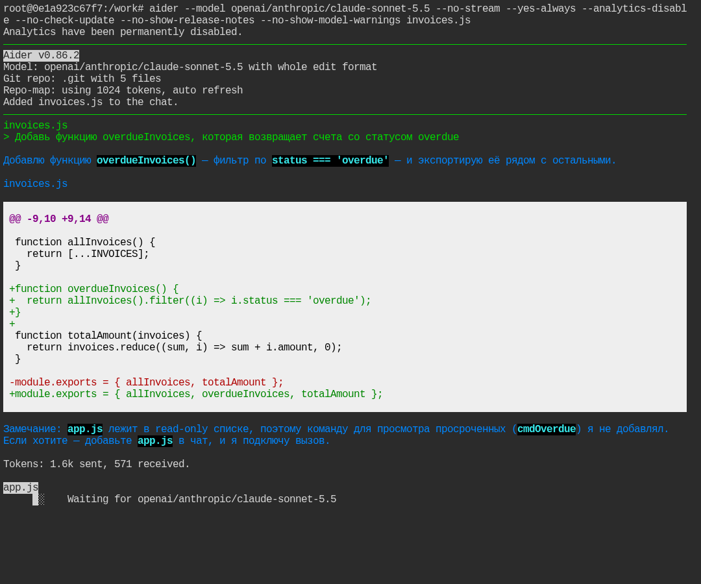Click the 'Aider v0.86.2' version banner
The image size is (701, 584).
pyautogui.click(x=41, y=55)
